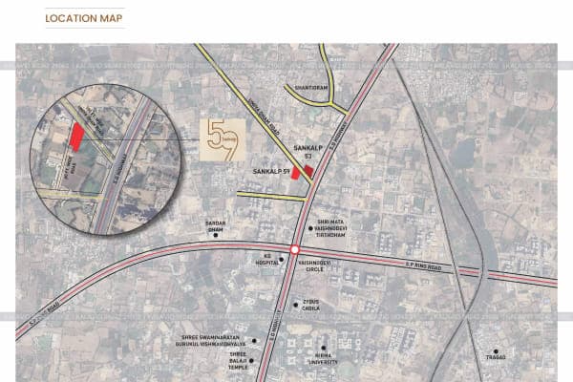Click the LOCATION MAP heading
The height and width of the screenshot is (382, 573).
(84, 18)
